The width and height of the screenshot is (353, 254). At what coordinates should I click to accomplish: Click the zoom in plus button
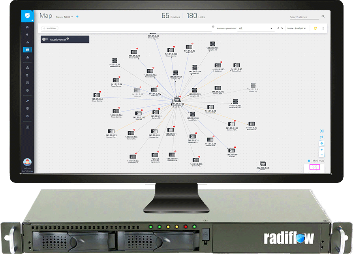point(322,150)
